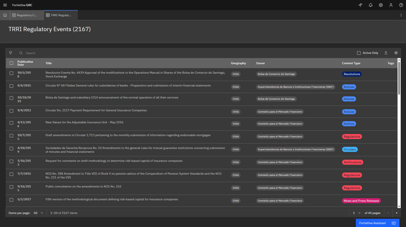Viewport: 406px width, 227px height.
Task: Open the items per page dropdown
Action: point(39,213)
